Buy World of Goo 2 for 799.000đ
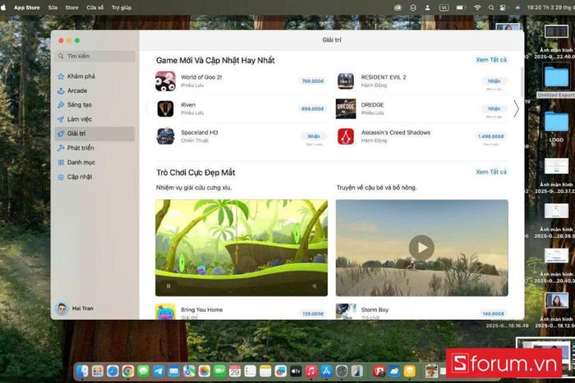Image resolution: width=575 pixels, height=383 pixels. coord(312,81)
